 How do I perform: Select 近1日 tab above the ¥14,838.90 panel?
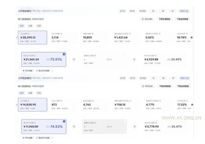[x=123, y=78]
